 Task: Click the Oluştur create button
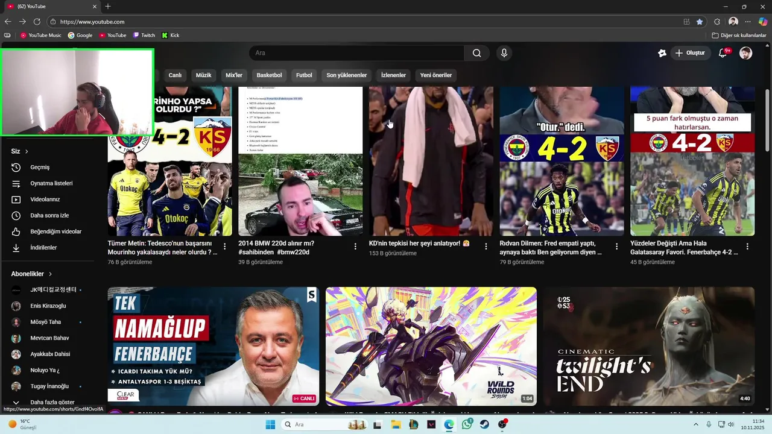(x=690, y=53)
